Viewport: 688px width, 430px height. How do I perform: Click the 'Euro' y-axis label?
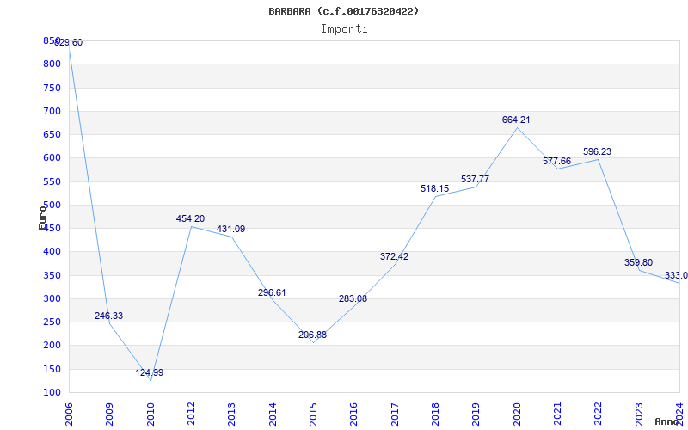(x=42, y=218)
